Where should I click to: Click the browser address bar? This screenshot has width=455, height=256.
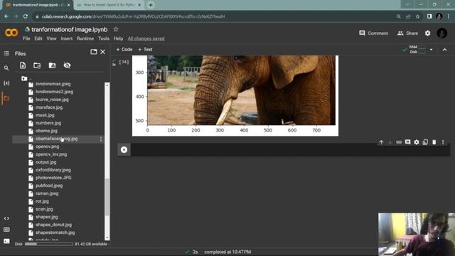click(215, 16)
